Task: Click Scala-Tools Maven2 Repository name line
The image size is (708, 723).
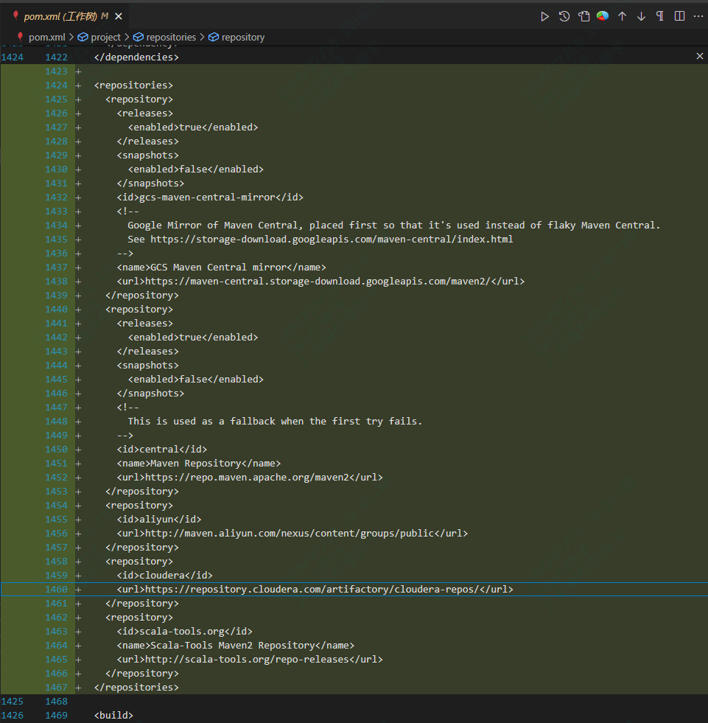Action: click(x=236, y=646)
